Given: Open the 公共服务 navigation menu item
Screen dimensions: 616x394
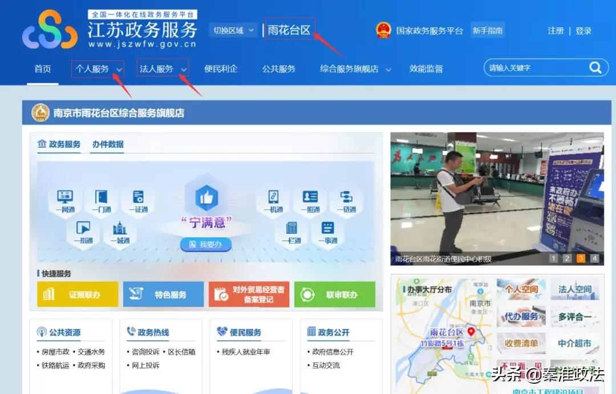Looking at the screenshot, I should point(278,68).
